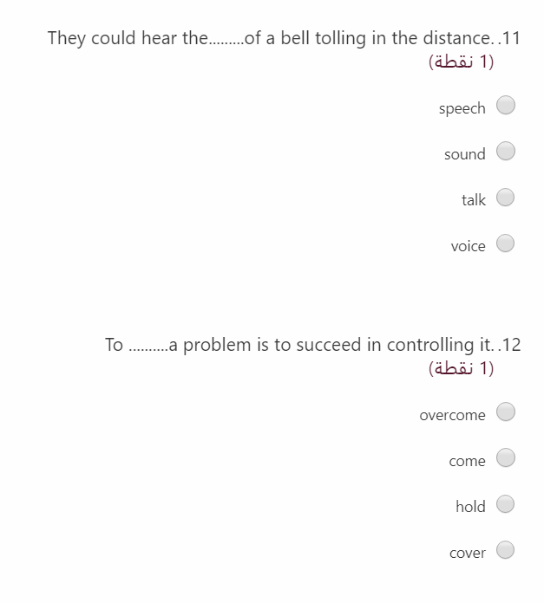Select the 'speech' radio button
The width and height of the screenshot is (544, 603).
506,106
